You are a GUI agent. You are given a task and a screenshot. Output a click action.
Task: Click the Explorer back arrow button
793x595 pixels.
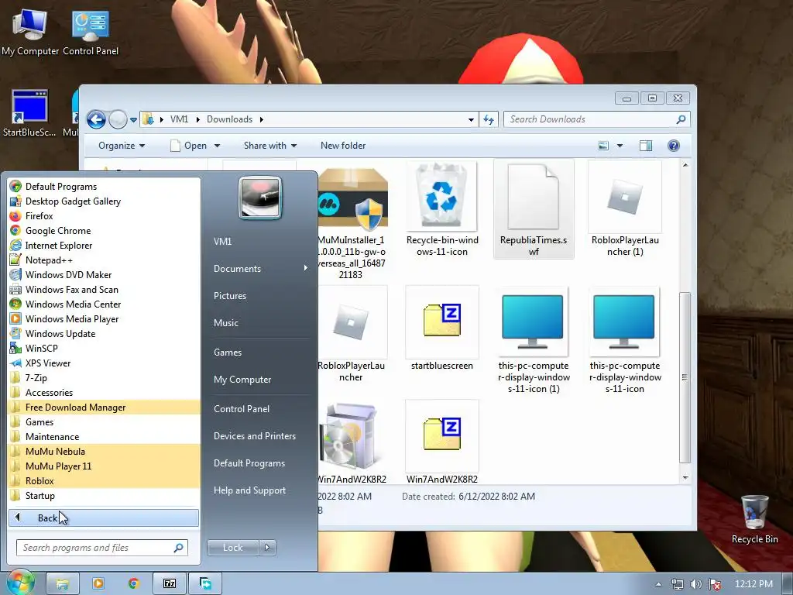tap(96, 120)
